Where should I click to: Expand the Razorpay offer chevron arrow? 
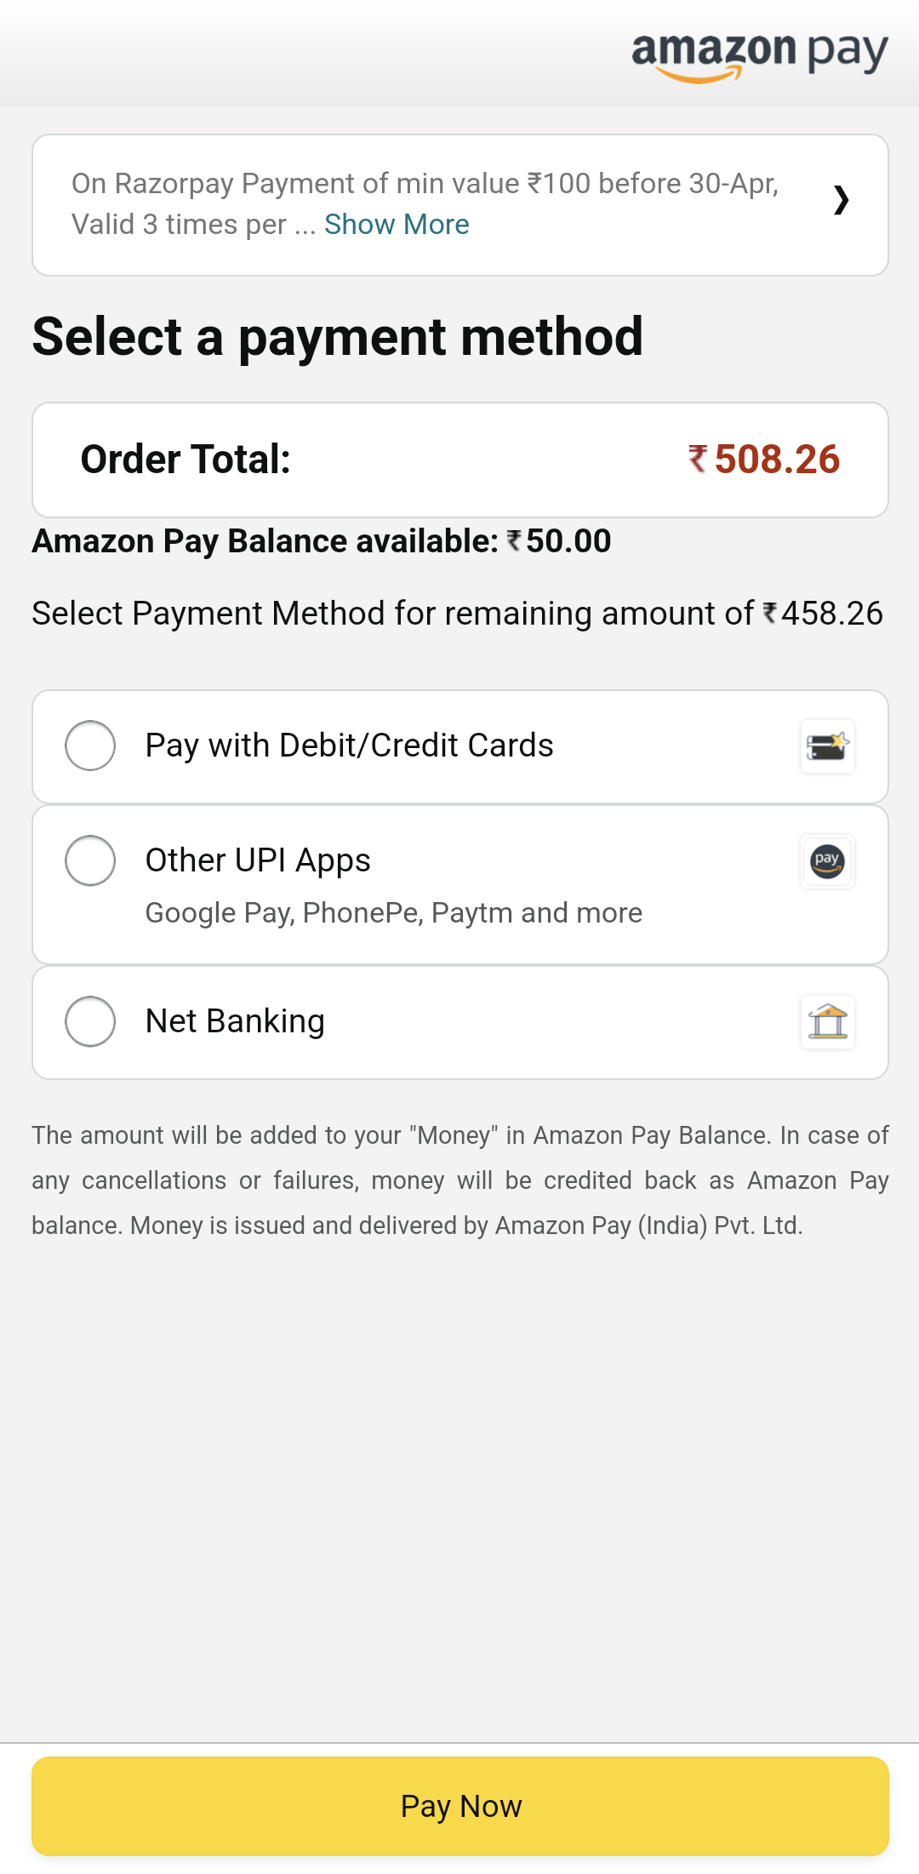841,201
